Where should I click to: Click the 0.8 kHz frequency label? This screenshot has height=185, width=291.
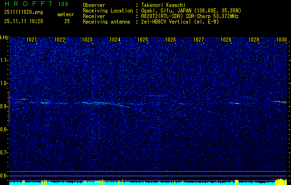[4, 129]
